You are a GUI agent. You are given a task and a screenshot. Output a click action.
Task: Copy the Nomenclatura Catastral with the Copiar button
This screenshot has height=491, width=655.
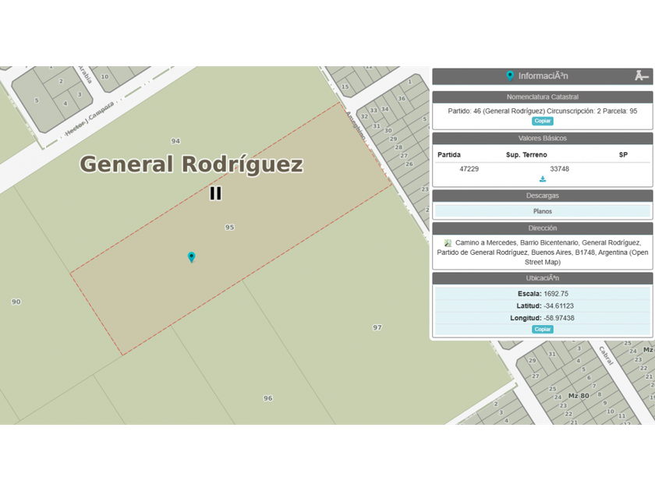542,121
